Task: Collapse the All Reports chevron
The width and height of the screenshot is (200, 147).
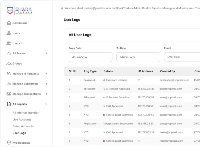Action: click(46, 104)
